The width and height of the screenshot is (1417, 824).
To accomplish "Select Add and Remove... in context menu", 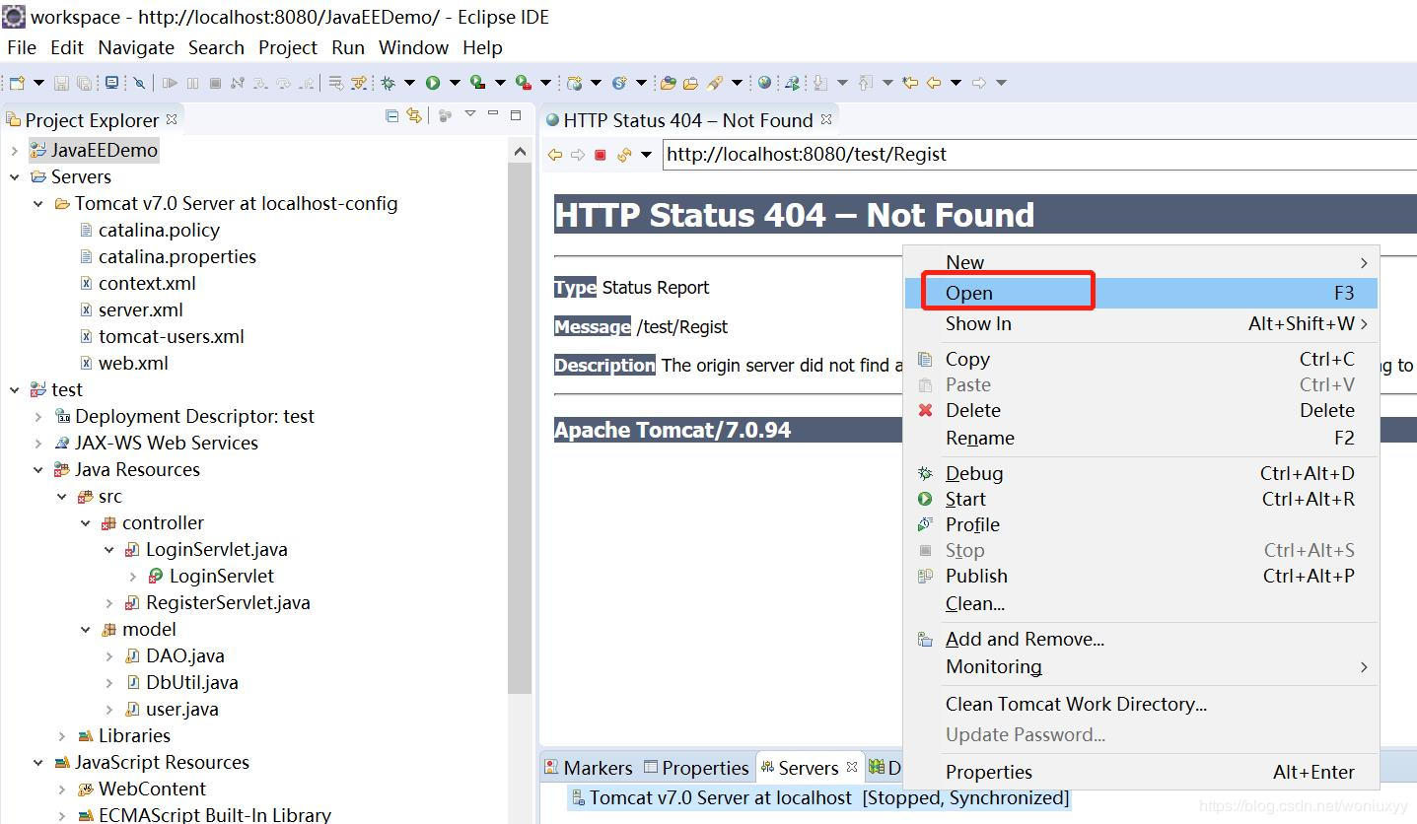I will click(1141, 640).
